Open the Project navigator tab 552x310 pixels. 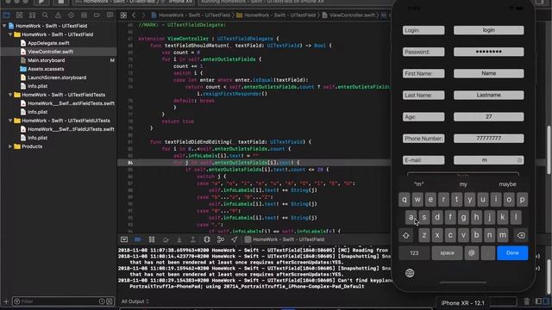pyautogui.click(x=6, y=15)
